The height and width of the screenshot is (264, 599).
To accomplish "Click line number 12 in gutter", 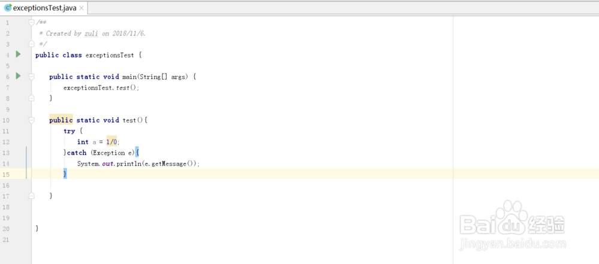I will pyautogui.click(x=6, y=142).
